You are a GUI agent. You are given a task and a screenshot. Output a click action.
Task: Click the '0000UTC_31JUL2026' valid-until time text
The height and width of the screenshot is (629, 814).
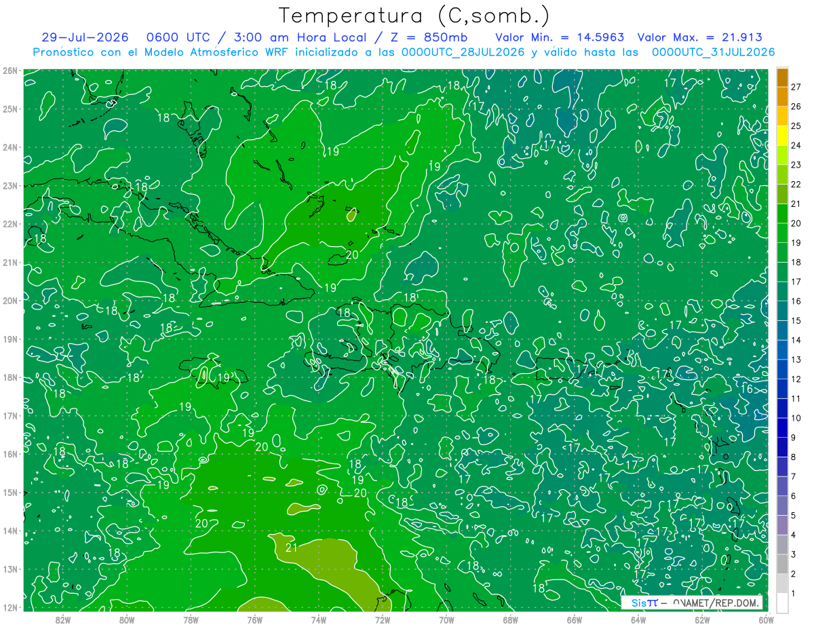[x=713, y=52]
